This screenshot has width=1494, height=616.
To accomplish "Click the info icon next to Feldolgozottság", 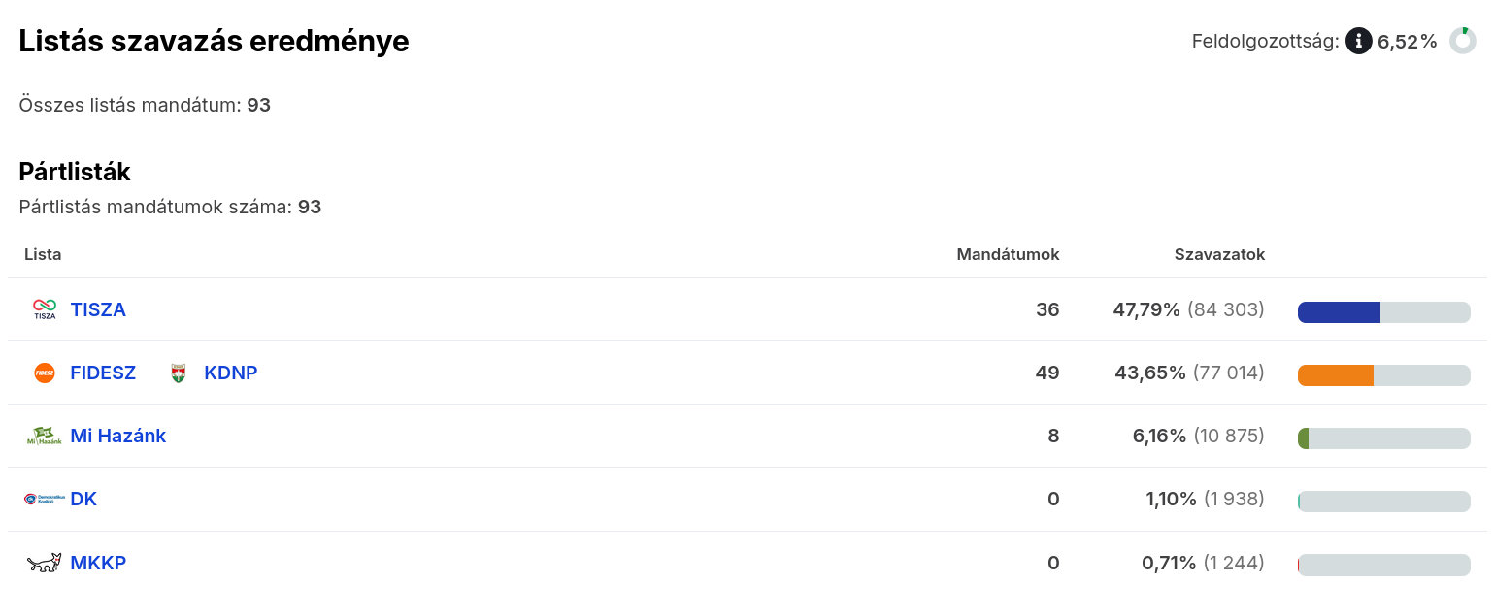I will [x=1358, y=41].
